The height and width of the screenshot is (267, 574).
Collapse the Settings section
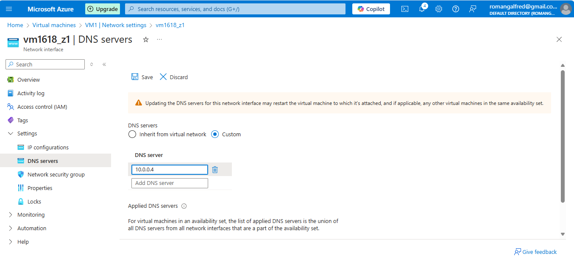tap(11, 133)
